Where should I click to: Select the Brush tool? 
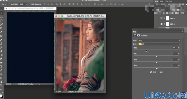[1, 40]
